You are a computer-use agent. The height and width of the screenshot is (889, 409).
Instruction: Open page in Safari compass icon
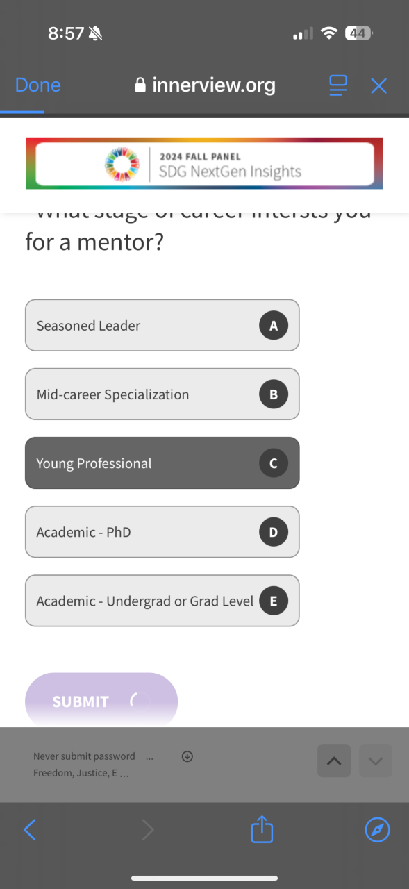coord(378,830)
